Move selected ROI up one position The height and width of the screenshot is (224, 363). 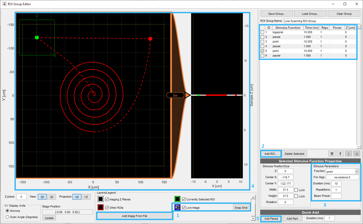click(x=340, y=154)
